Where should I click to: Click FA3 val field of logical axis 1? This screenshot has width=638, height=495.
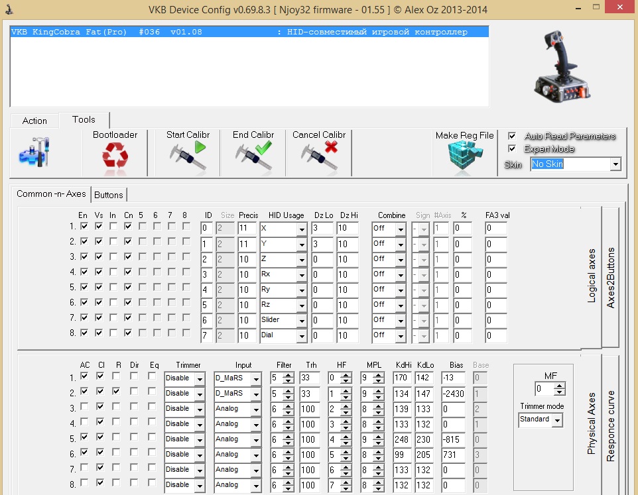496,228
